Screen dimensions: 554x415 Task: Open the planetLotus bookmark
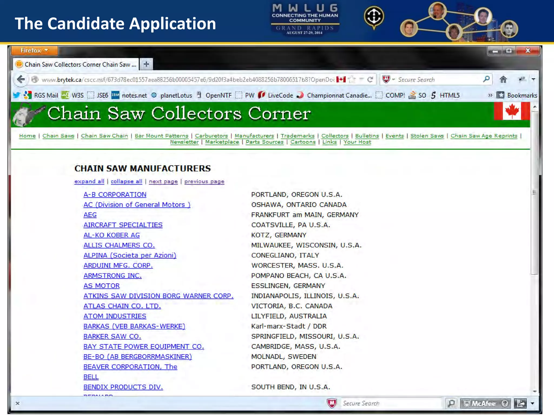pos(172,95)
